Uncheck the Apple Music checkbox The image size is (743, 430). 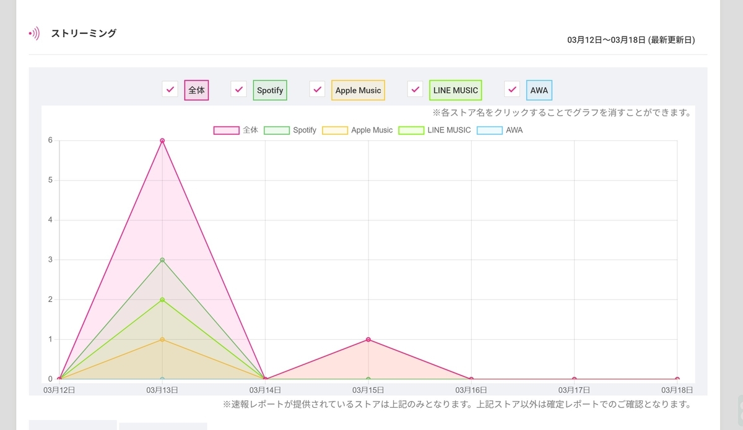click(x=318, y=89)
